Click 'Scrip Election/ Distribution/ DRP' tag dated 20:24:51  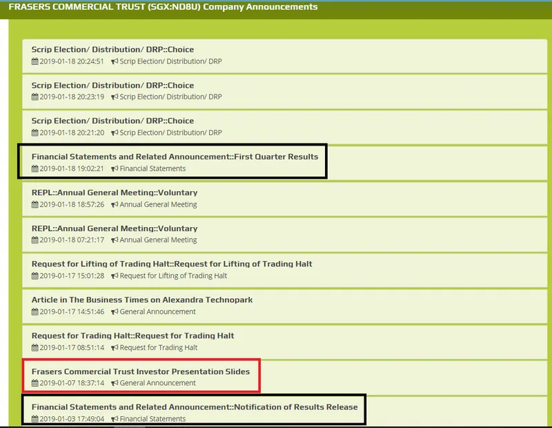(x=171, y=61)
